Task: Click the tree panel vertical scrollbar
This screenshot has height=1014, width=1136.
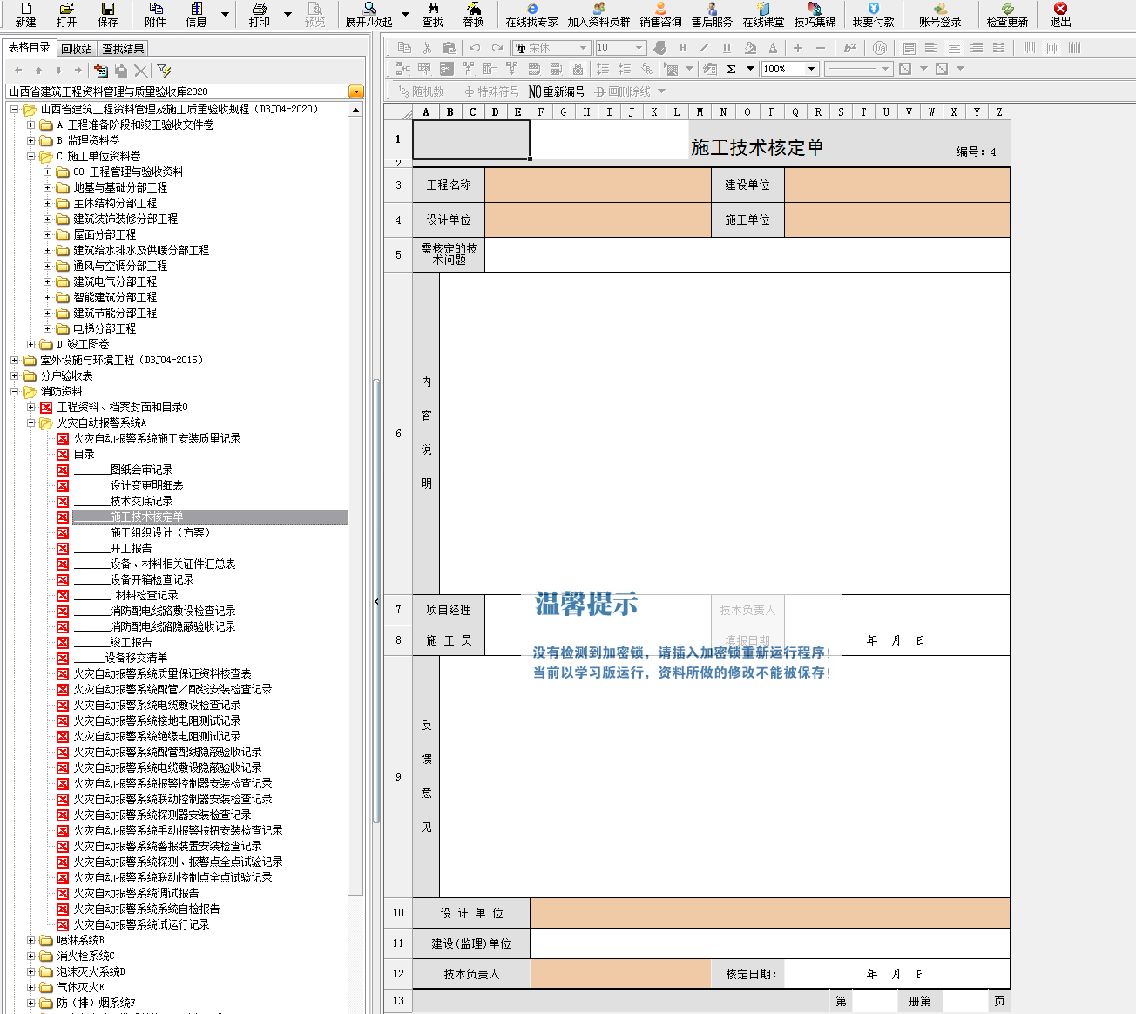Action: [x=355, y=505]
